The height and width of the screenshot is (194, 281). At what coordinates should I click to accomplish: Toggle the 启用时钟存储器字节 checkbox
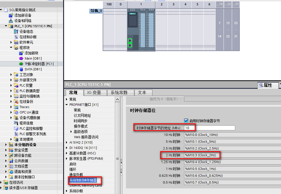pos(186,121)
